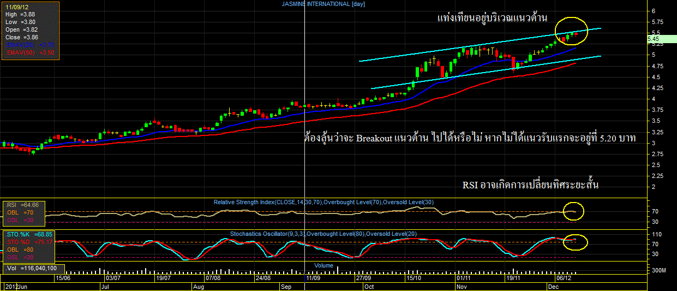The width and height of the screenshot is (677, 291).
Task: Click the Sep month label
Action: (x=286, y=286)
